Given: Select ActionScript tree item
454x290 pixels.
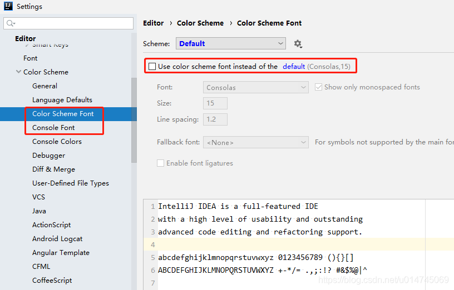Looking at the screenshot, I should click(52, 224).
